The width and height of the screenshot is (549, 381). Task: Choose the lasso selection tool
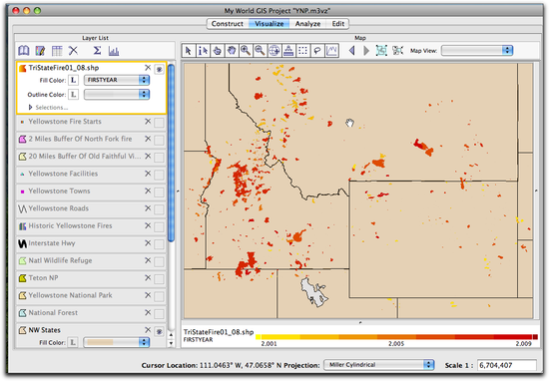click(x=317, y=51)
